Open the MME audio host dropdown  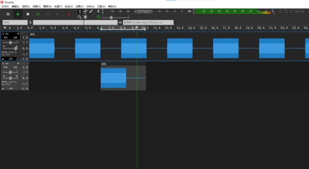[x=15, y=22]
